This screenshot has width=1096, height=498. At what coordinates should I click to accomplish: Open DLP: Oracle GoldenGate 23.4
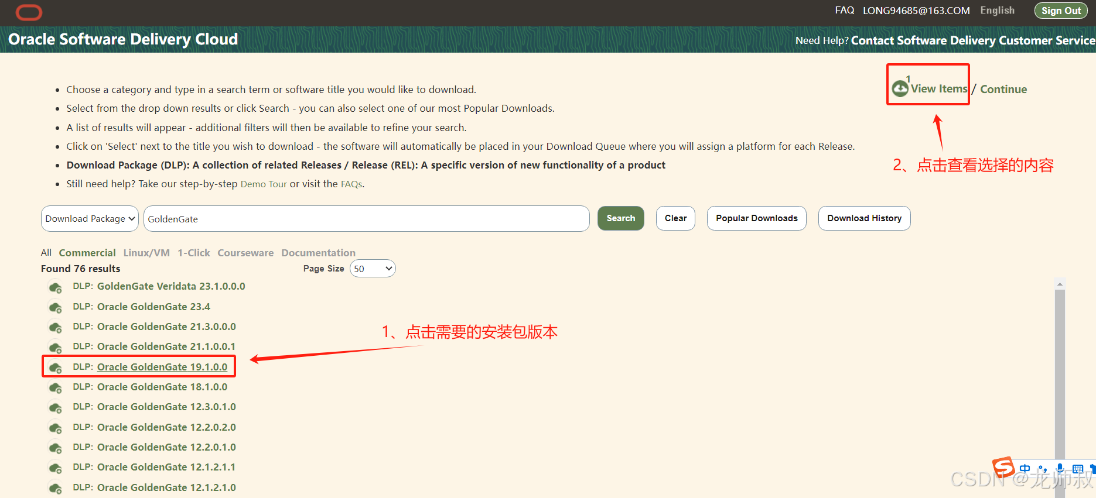(x=153, y=307)
